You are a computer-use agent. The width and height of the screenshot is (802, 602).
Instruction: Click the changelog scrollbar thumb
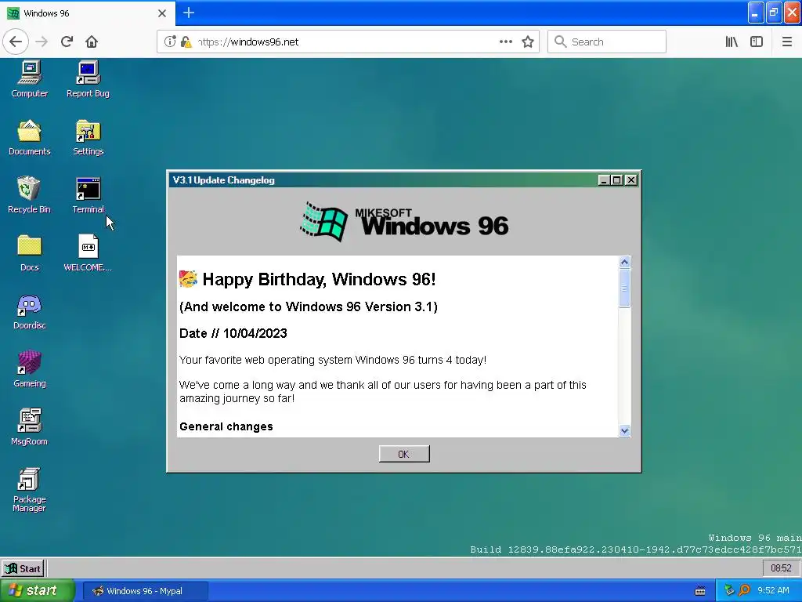(x=624, y=288)
